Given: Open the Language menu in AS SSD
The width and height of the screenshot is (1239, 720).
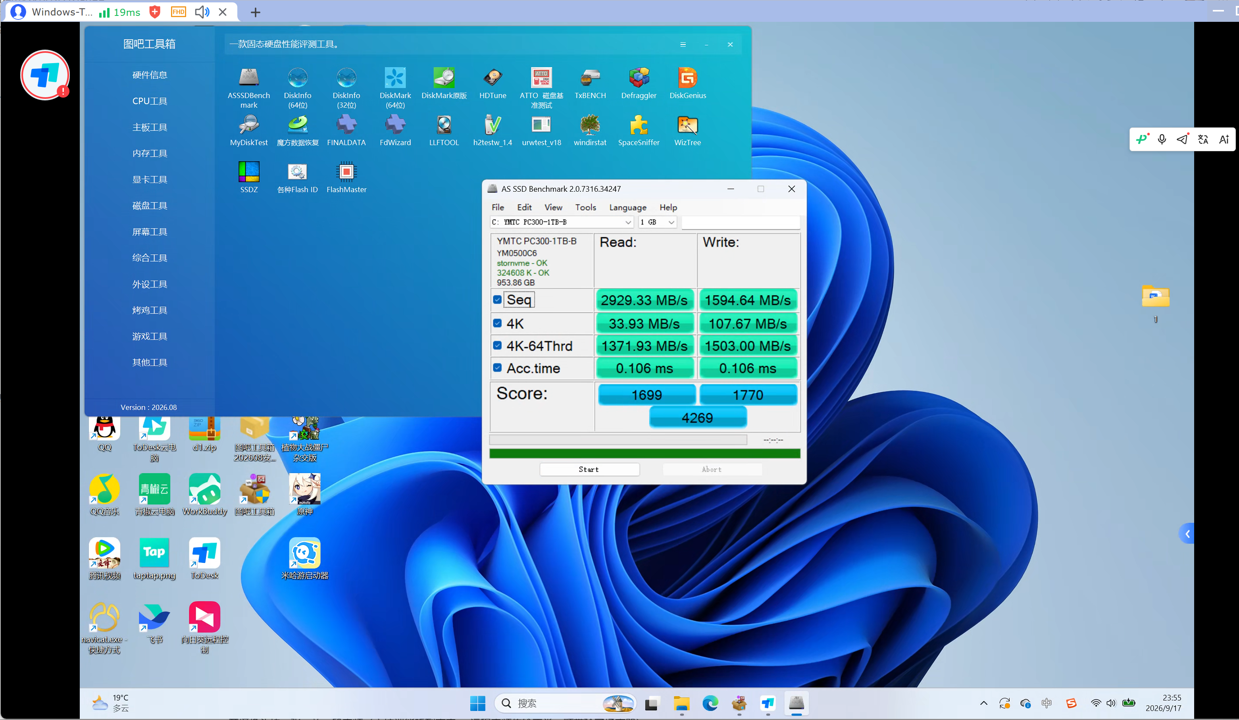Looking at the screenshot, I should [627, 208].
